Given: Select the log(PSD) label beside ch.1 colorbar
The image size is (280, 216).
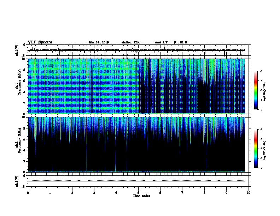Looking at the screenshot, I should click(264, 92).
